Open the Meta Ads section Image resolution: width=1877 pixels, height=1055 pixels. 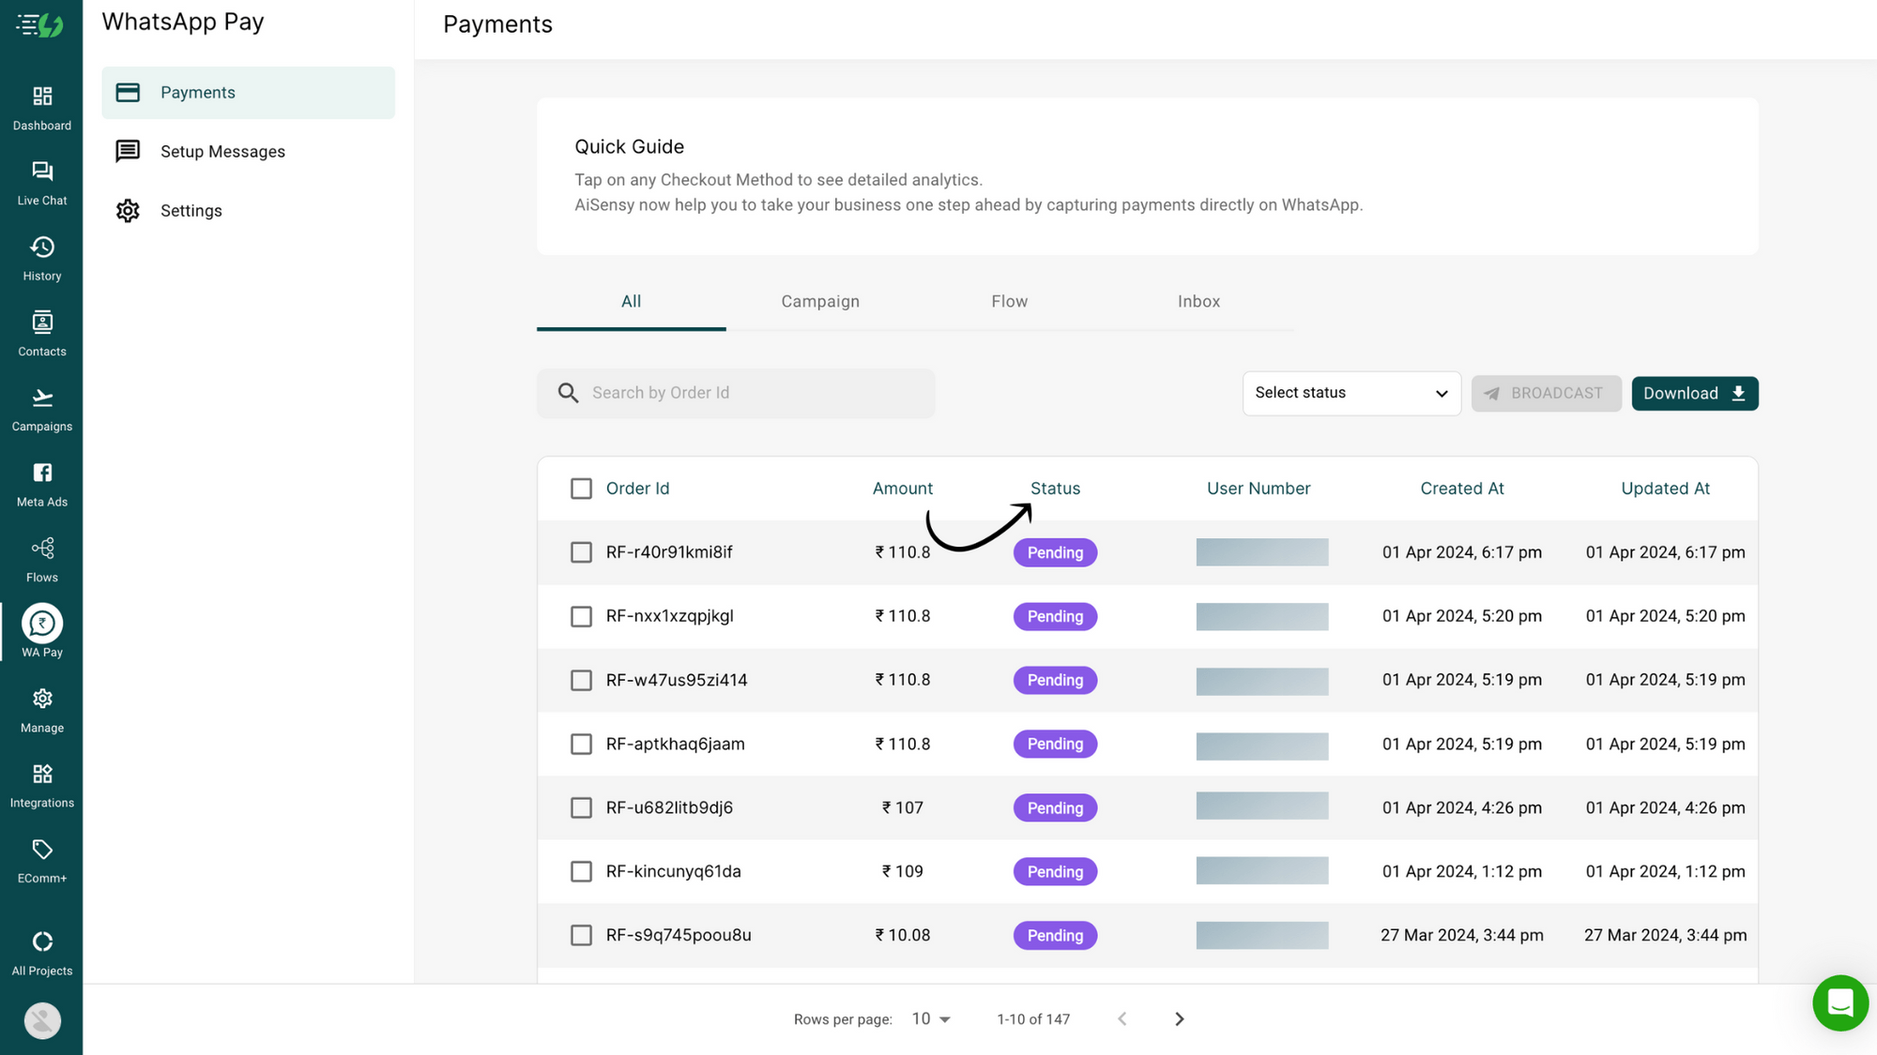[41, 481]
